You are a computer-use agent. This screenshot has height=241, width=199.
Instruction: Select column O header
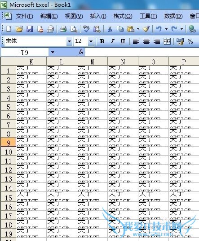[x=153, y=62]
